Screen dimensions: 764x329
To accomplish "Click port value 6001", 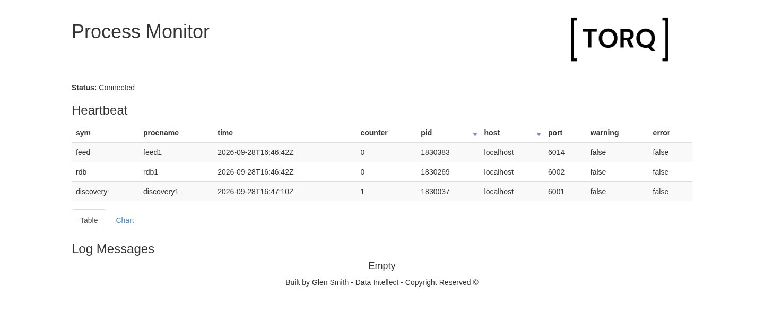I will 556,192.
